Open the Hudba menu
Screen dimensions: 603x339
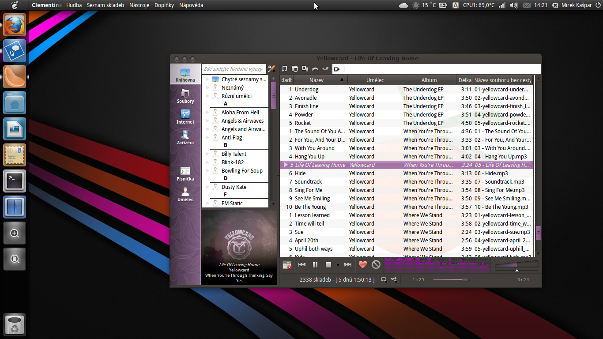pyautogui.click(x=74, y=5)
